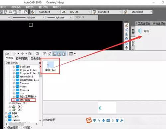Expand the Tencent folder in tree

click(x=14, y=83)
